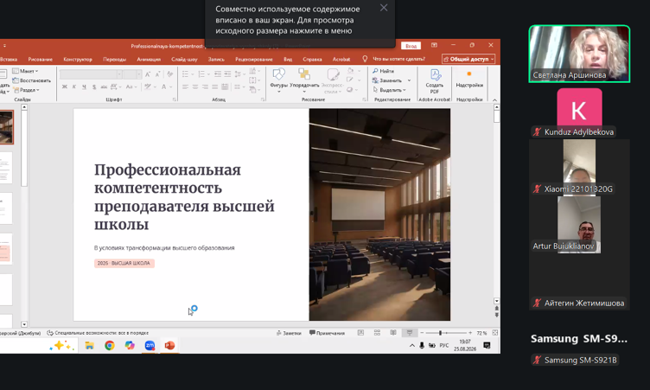
Task: Open the Упорядочить arrange menu
Action: point(304,80)
